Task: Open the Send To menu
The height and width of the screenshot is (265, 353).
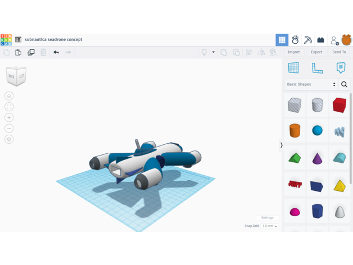Action: tap(339, 52)
